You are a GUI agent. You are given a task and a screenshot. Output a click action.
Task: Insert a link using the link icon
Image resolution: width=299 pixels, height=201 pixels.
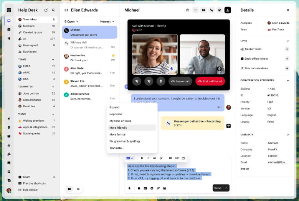point(161,158)
